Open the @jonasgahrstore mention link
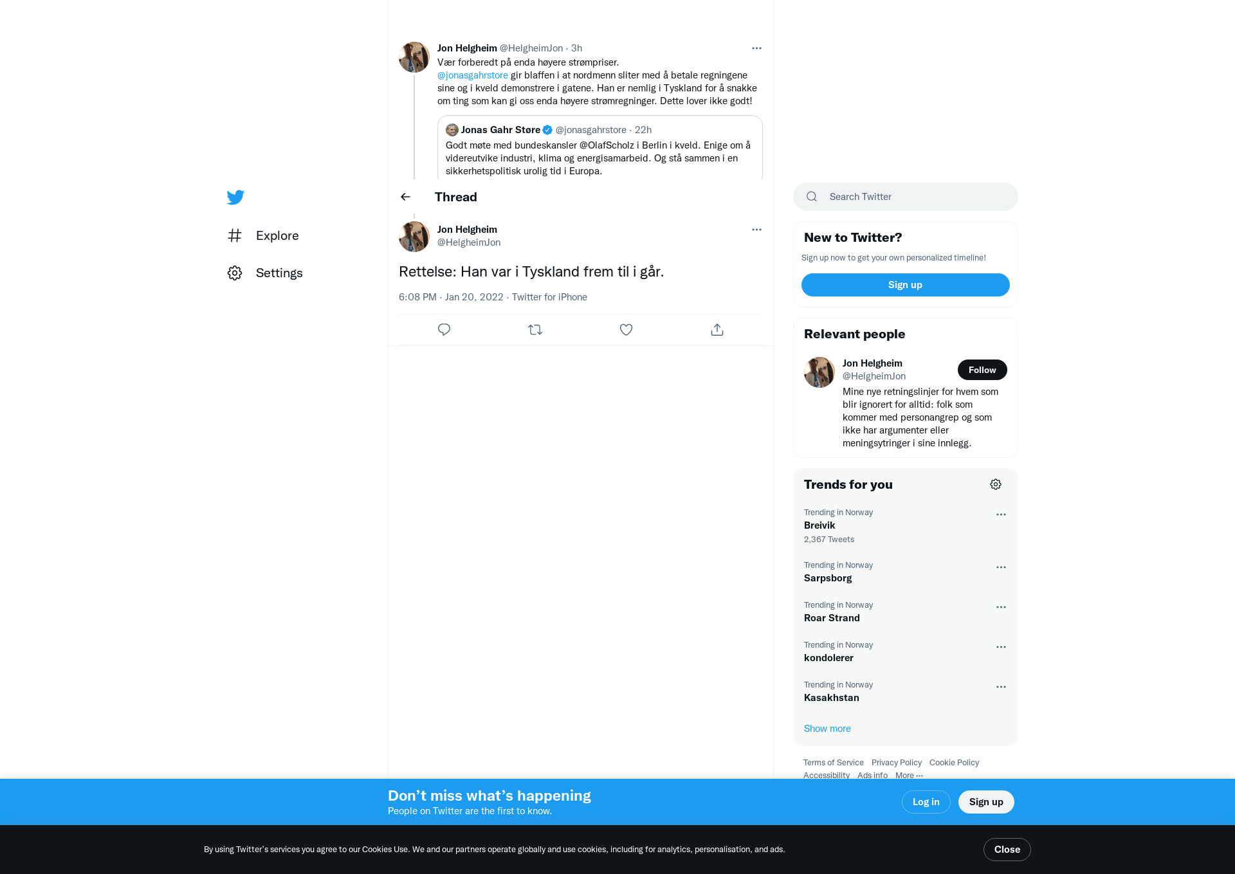The height and width of the screenshot is (874, 1235). pyautogui.click(x=473, y=75)
